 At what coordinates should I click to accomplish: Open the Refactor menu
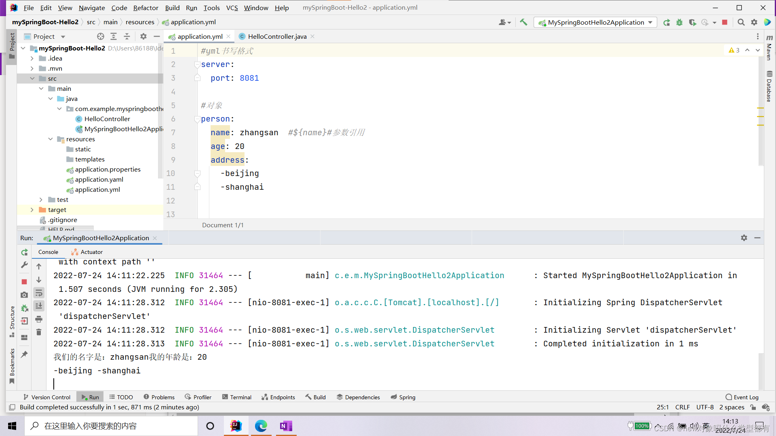point(146,8)
